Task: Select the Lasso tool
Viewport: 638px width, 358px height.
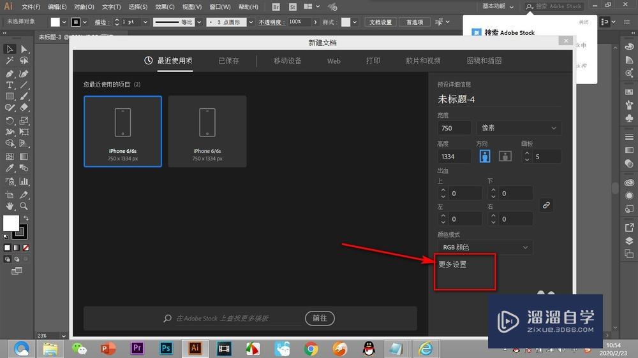Action: 24,61
